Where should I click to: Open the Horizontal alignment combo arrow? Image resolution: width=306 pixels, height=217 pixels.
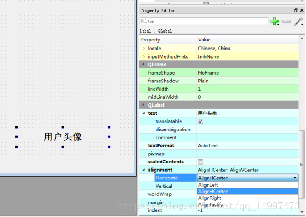(295, 178)
